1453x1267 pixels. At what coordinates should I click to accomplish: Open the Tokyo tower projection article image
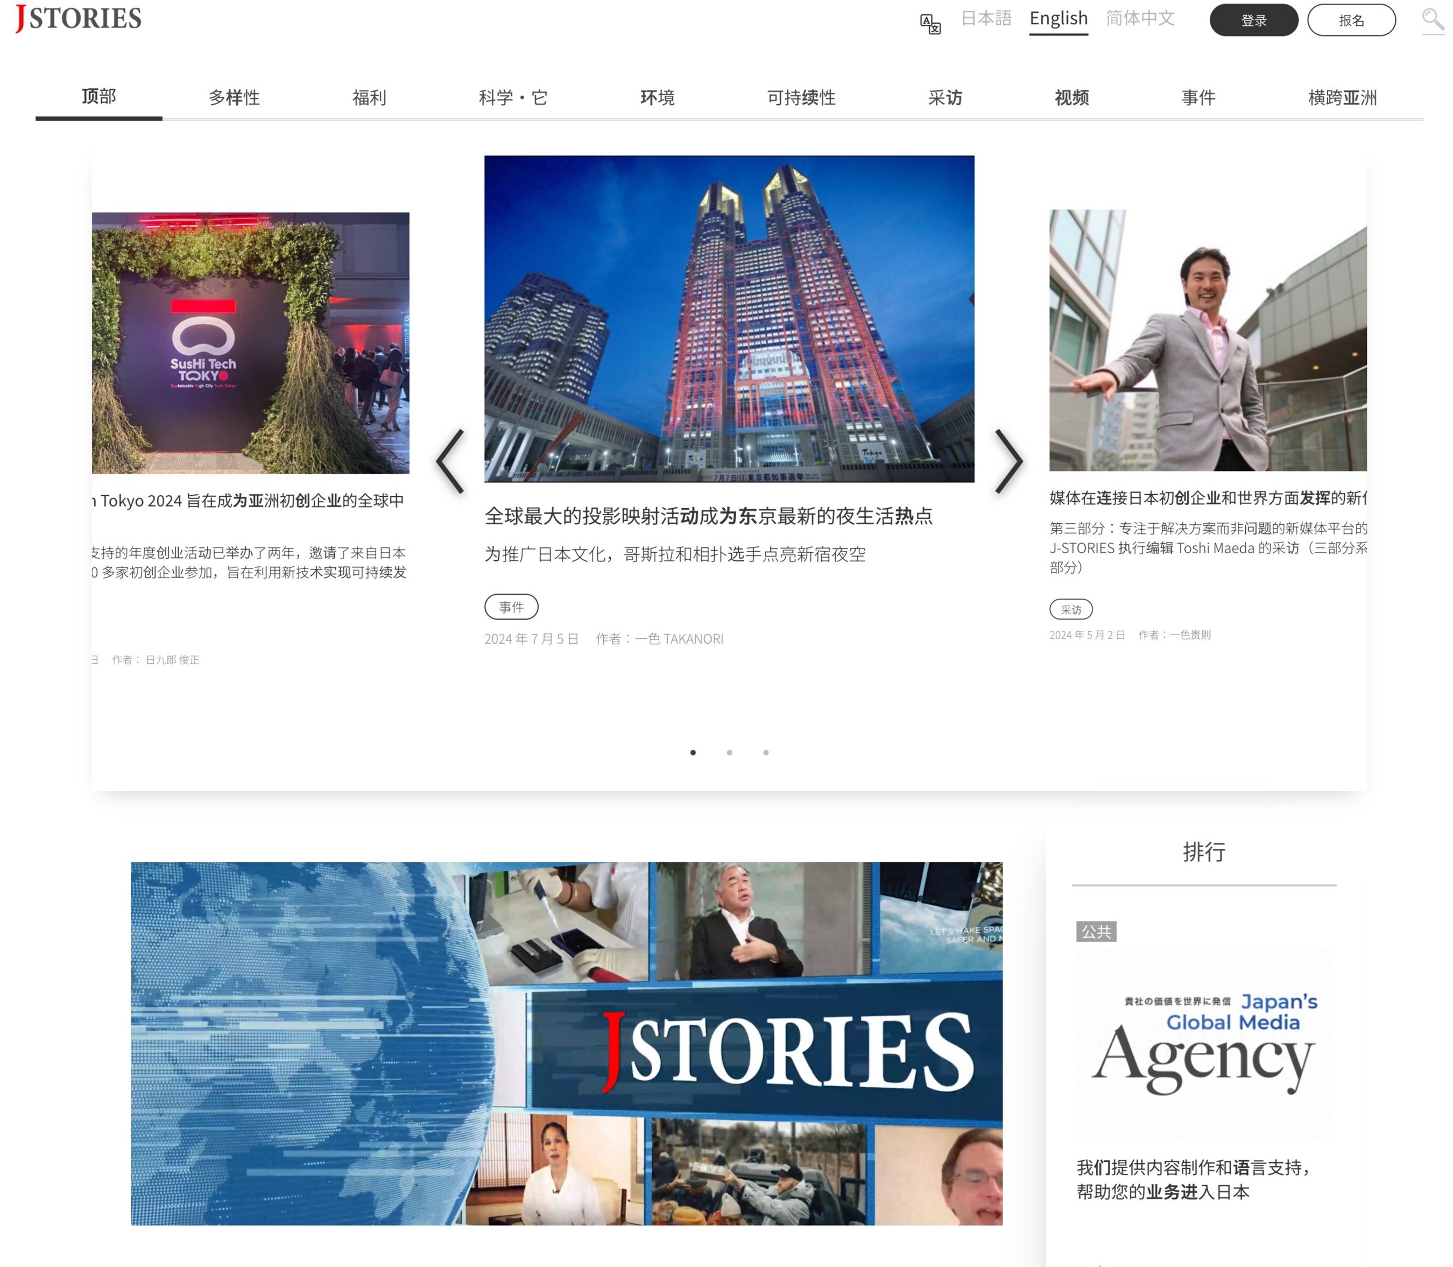click(729, 319)
